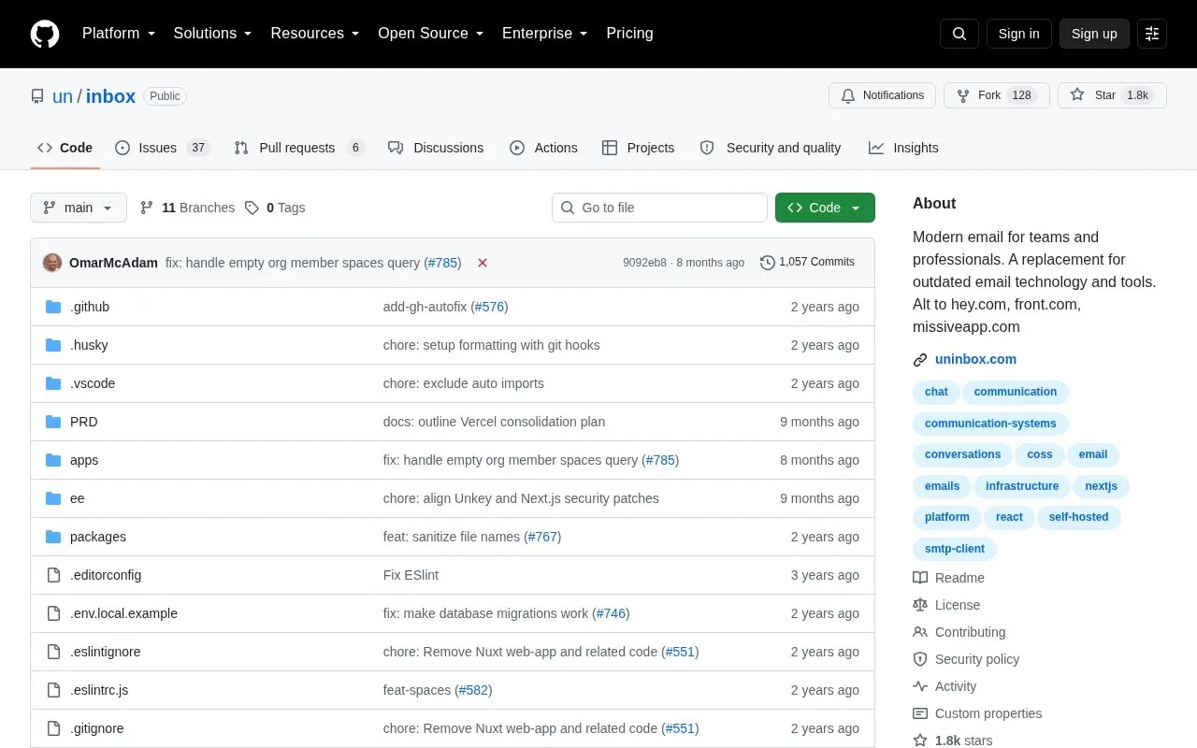Click OmarMcAdam's avatar picture
Image resolution: width=1197 pixels, height=748 pixels.
pos(52,263)
